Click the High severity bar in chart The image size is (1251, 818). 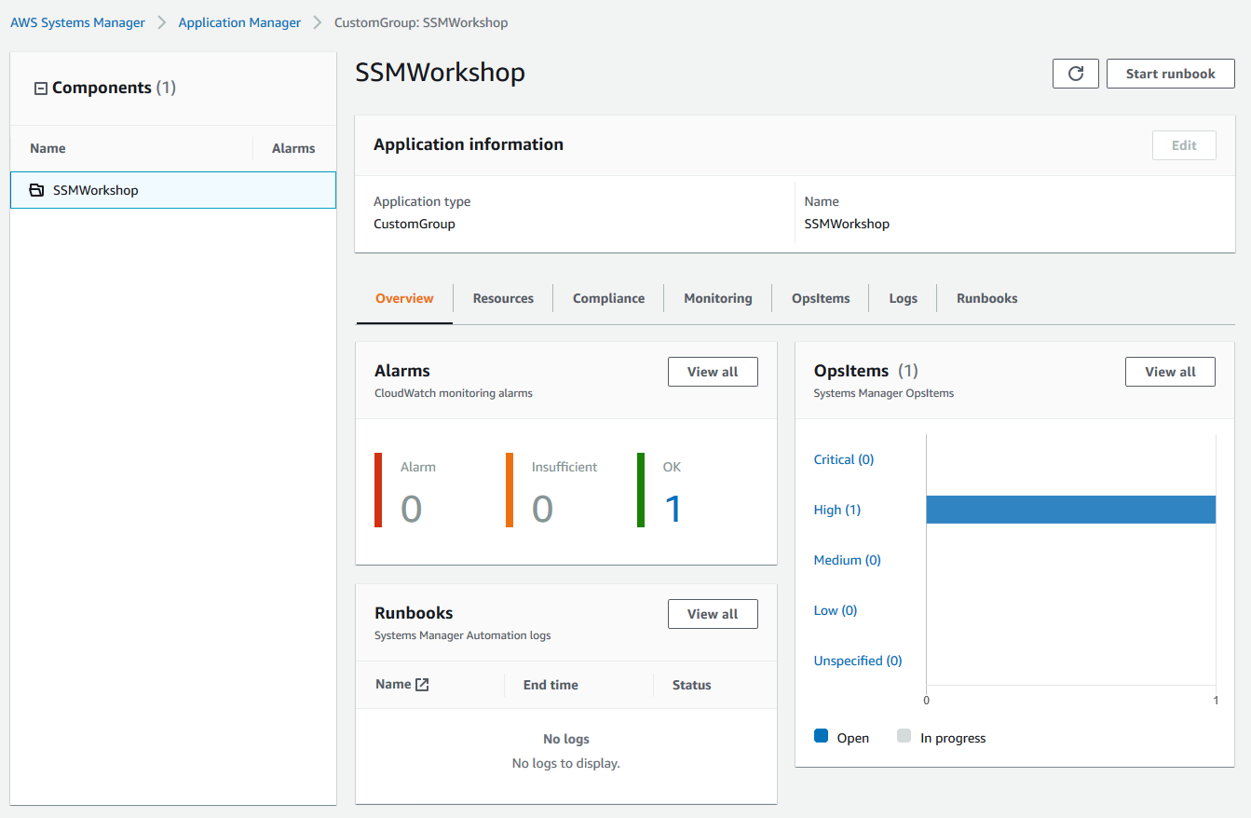1070,510
